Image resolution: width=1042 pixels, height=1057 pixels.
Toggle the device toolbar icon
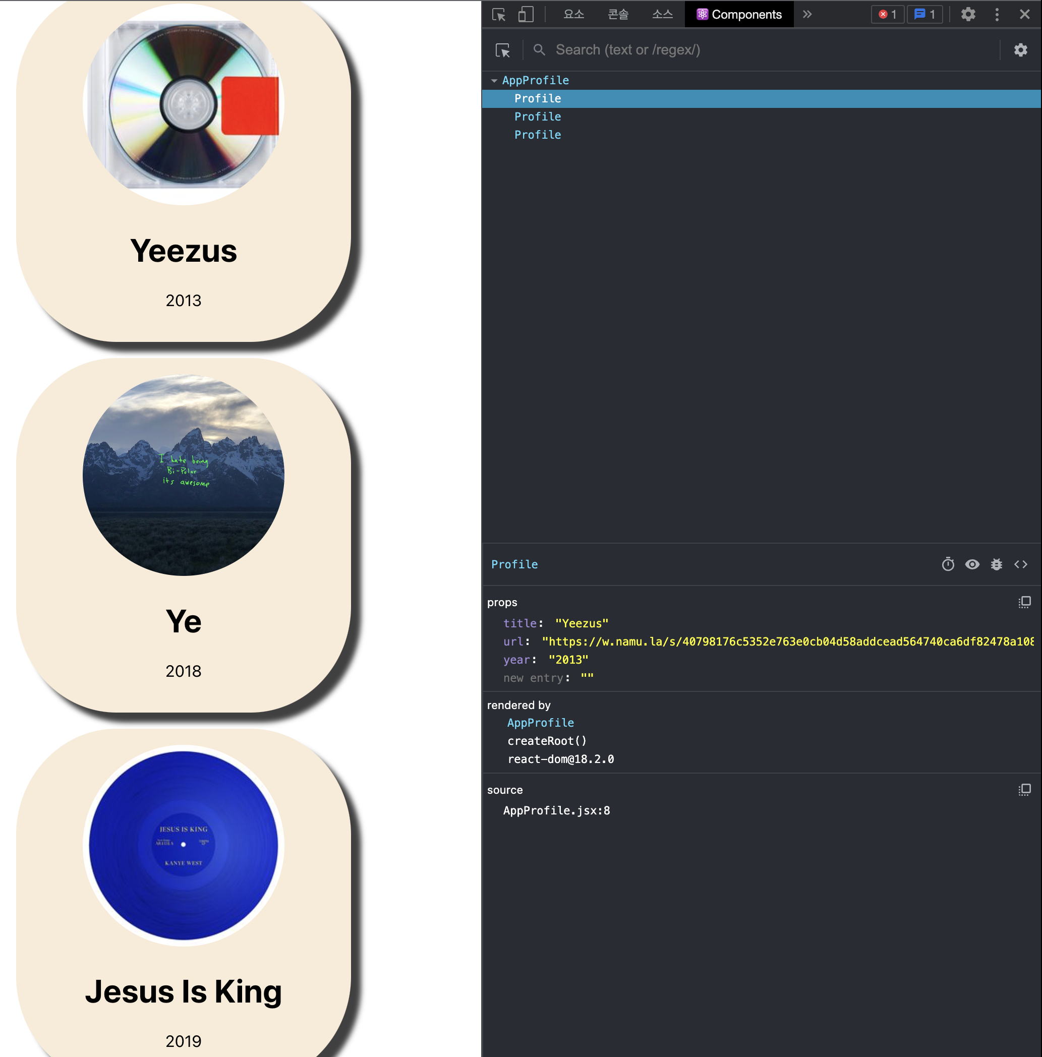point(526,15)
